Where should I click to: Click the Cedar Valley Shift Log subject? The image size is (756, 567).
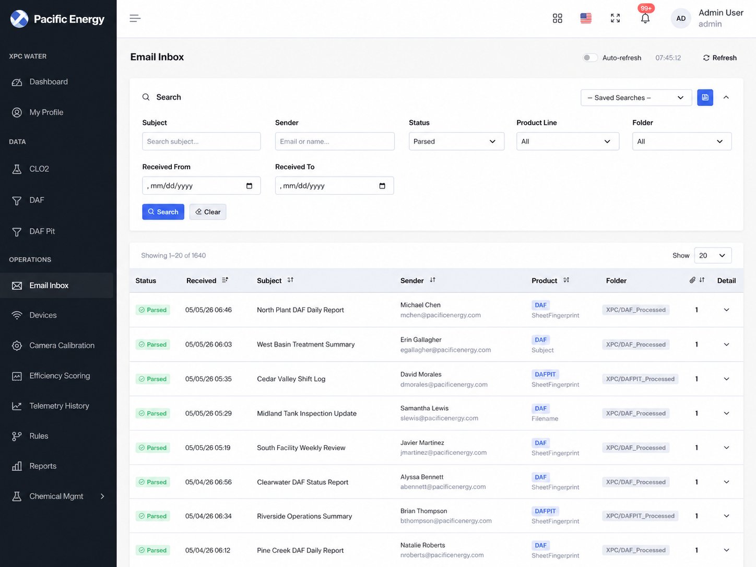pos(291,379)
